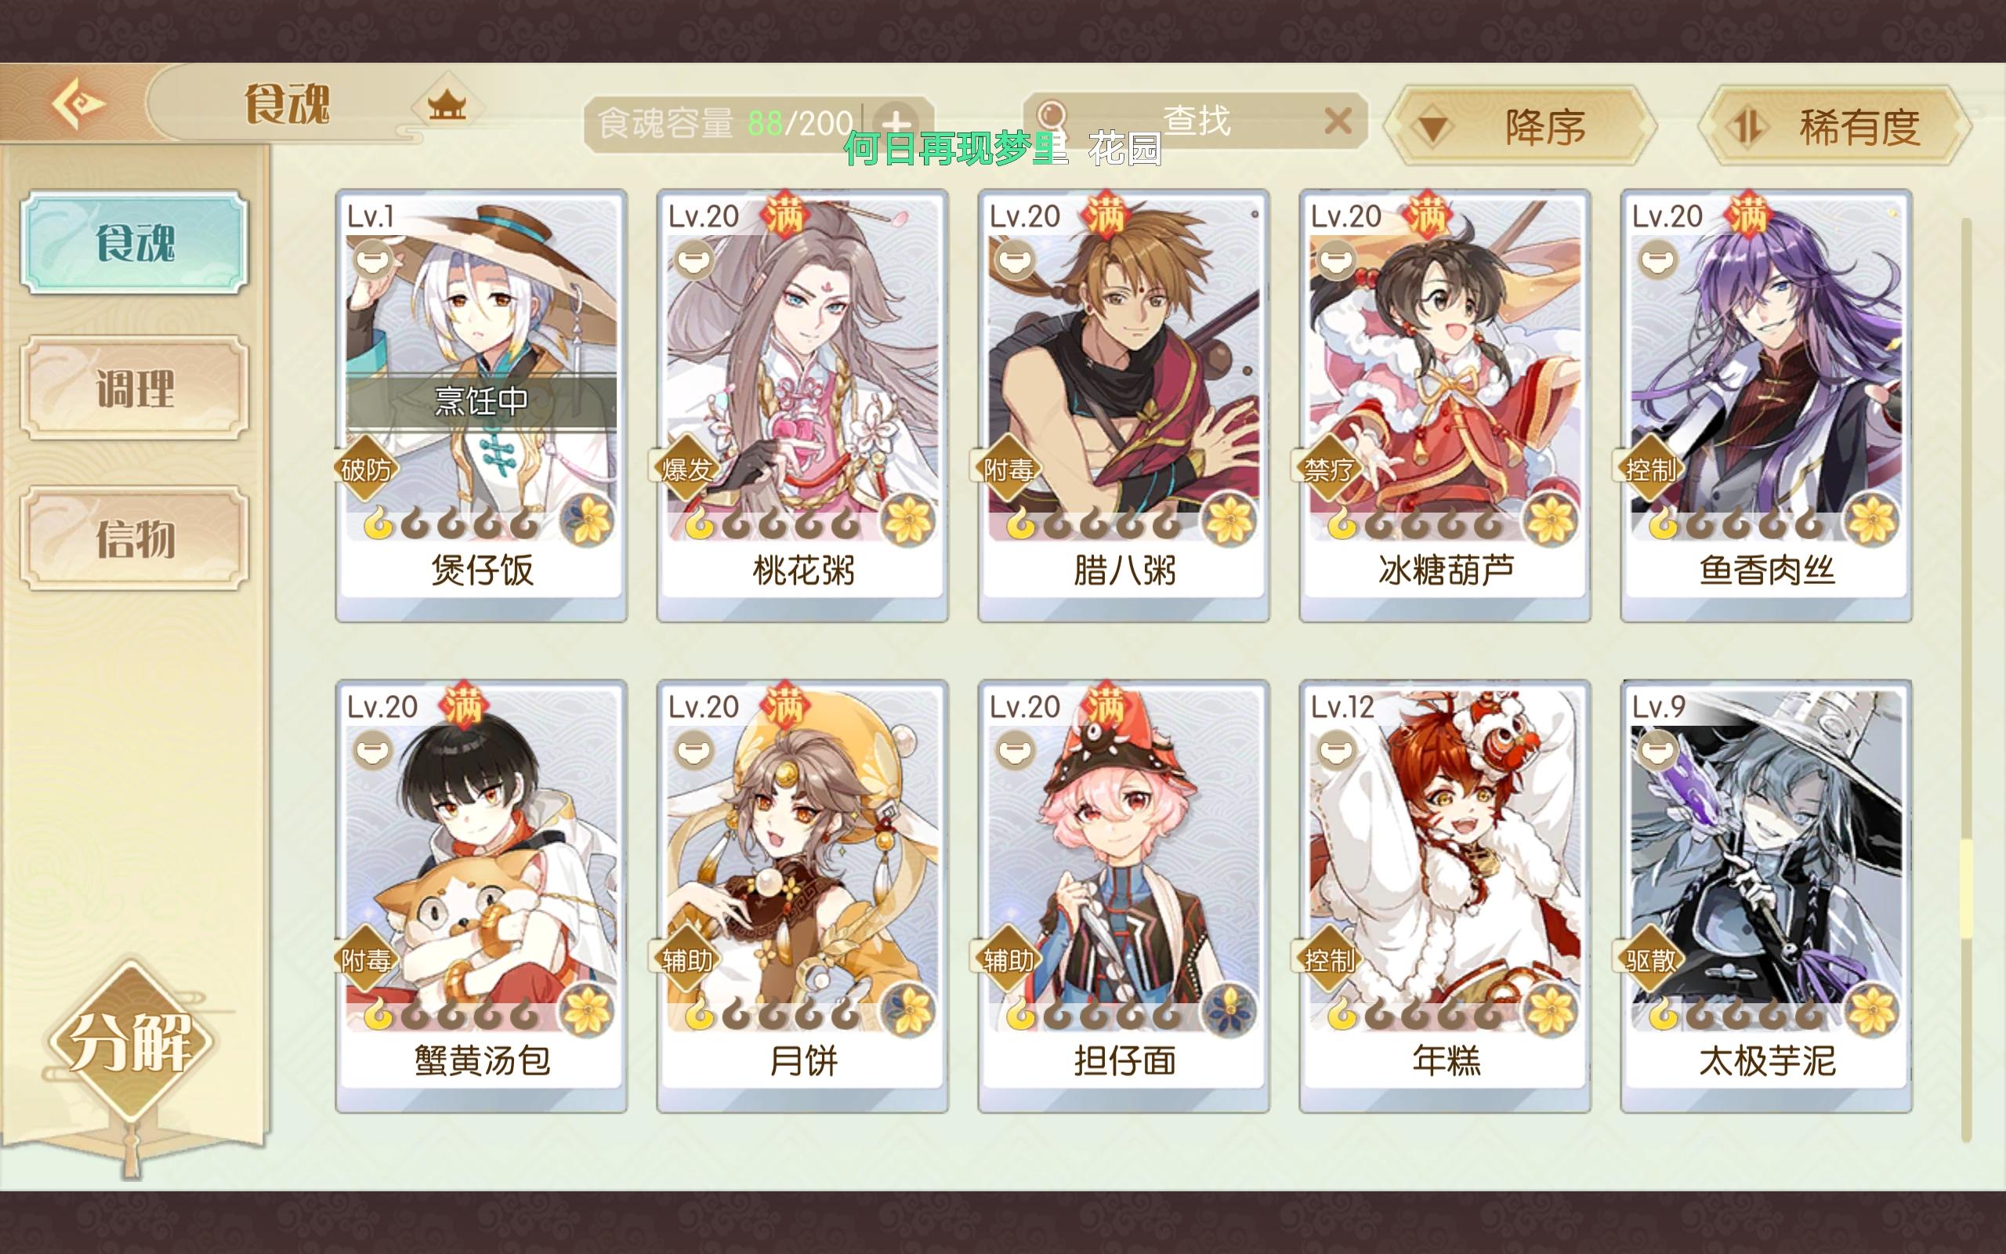
Task: Tap the 附毒 tag on 腊八粥 card
Action: (x=1007, y=469)
